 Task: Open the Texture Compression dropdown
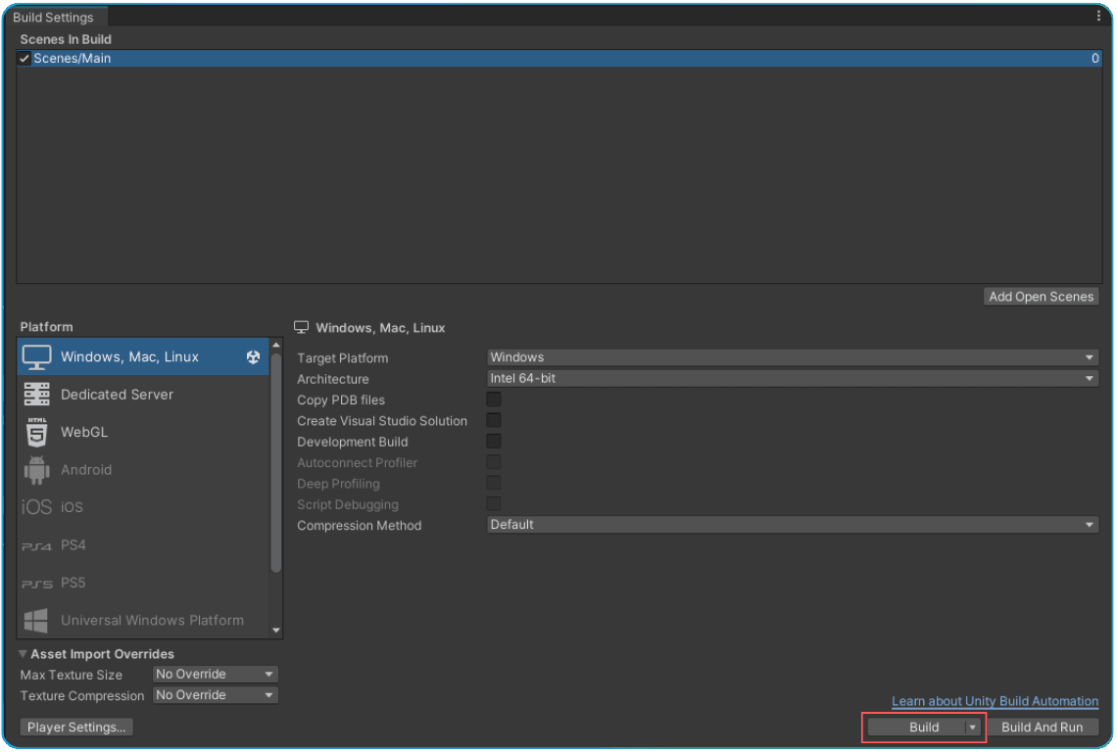216,695
